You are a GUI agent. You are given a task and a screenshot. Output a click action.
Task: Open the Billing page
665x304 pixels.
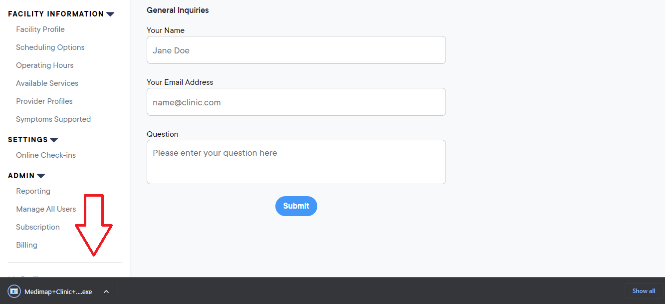(27, 245)
